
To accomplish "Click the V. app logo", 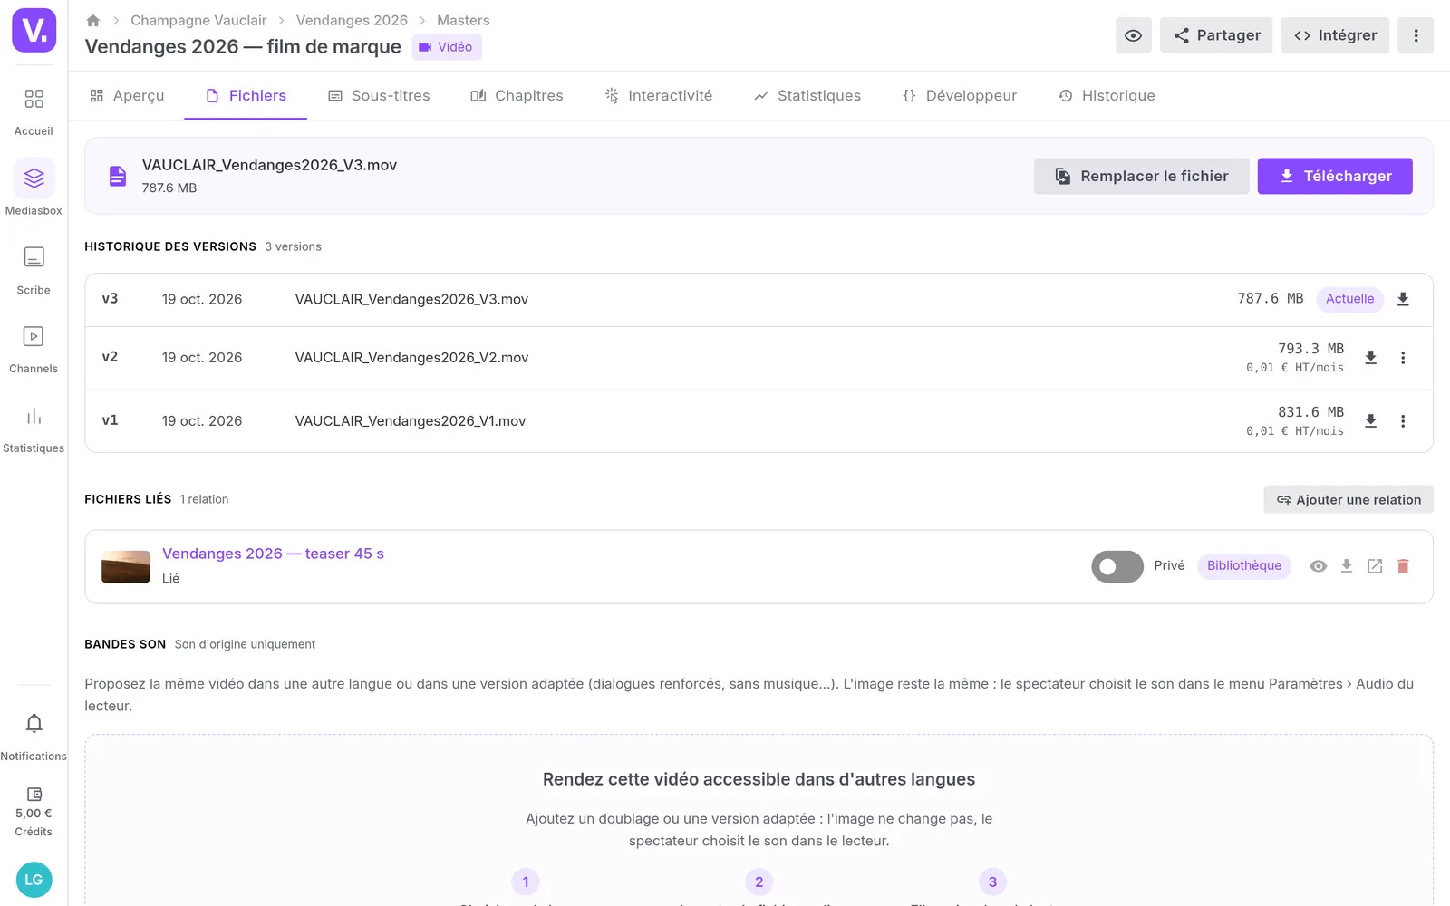I will pyautogui.click(x=34, y=30).
